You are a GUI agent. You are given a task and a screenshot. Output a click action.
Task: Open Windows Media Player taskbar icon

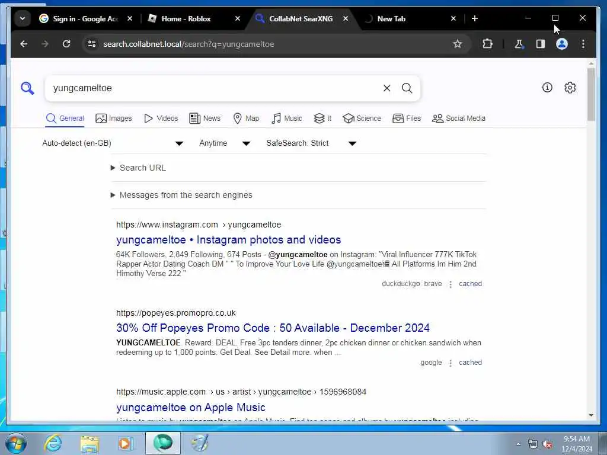click(126, 443)
